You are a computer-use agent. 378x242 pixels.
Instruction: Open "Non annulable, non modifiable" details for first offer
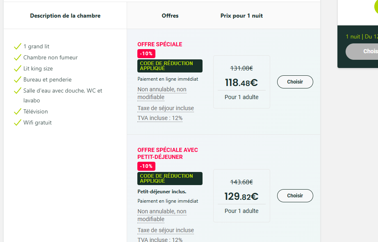pos(162,93)
